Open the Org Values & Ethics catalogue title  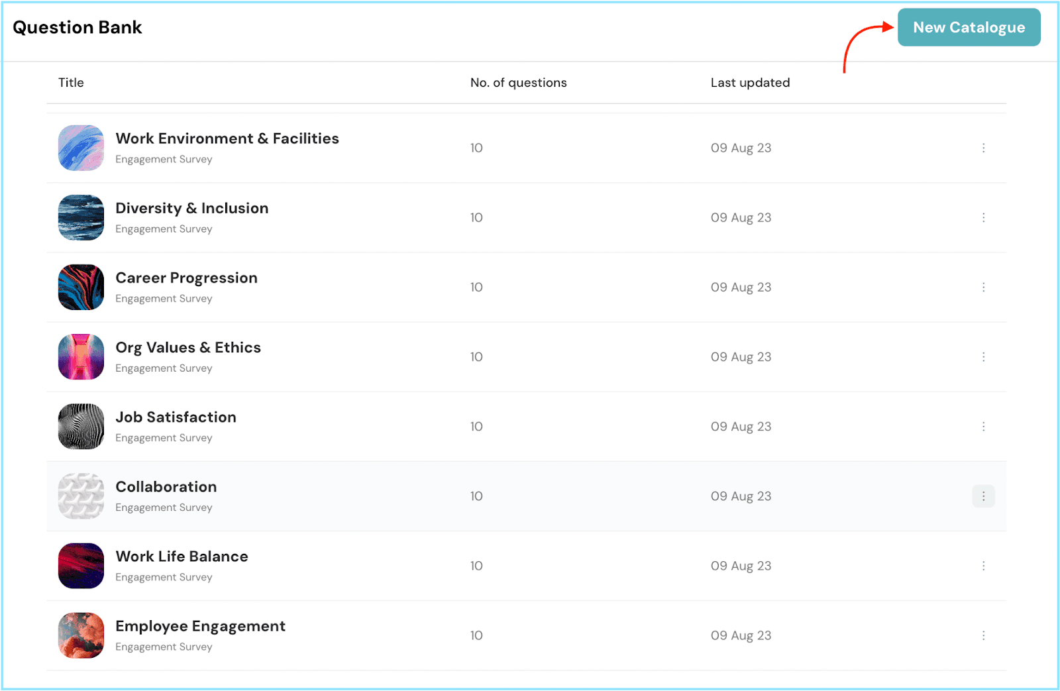(188, 348)
